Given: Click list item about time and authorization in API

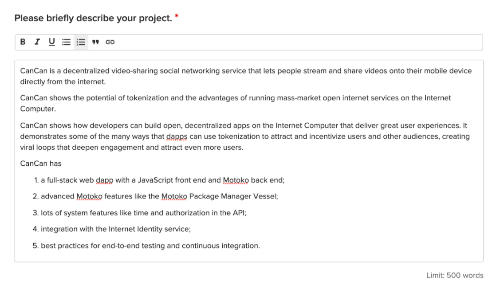Looking at the screenshot, I should (143, 213).
